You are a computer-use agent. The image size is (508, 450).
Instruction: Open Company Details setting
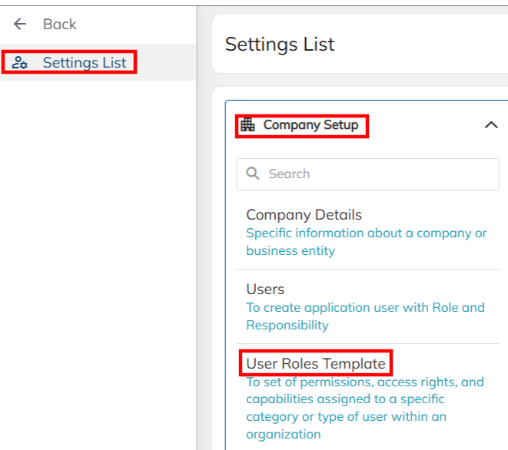304,215
